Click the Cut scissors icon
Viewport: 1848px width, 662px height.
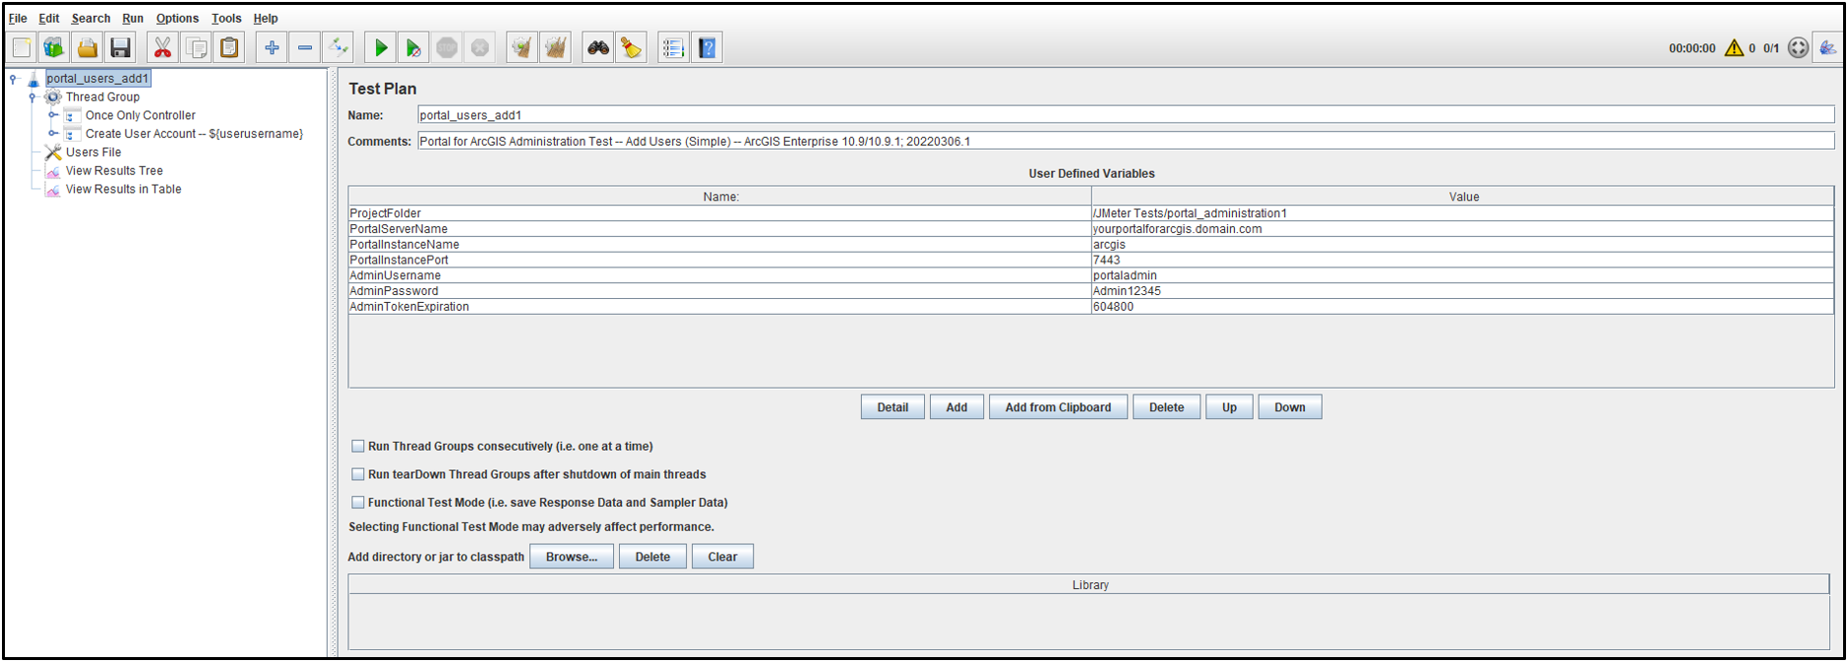point(162,47)
